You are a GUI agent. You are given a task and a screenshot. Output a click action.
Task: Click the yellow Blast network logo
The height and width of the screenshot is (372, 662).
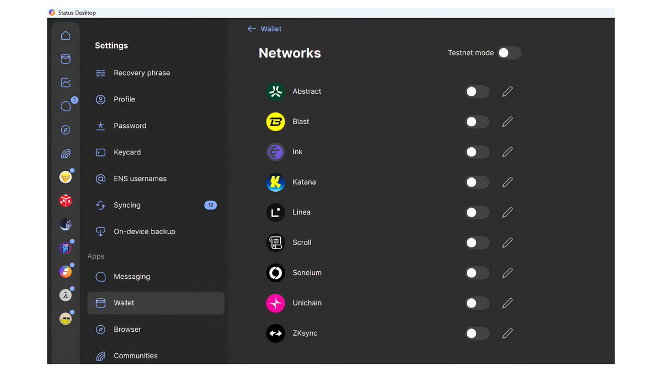coord(276,122)
